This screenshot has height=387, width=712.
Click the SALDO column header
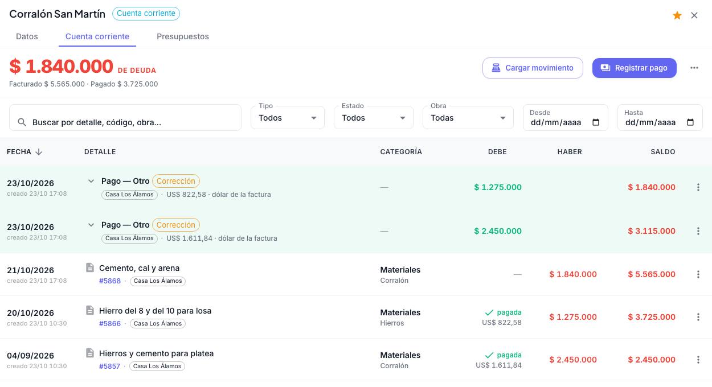click(x=663, y=152)
